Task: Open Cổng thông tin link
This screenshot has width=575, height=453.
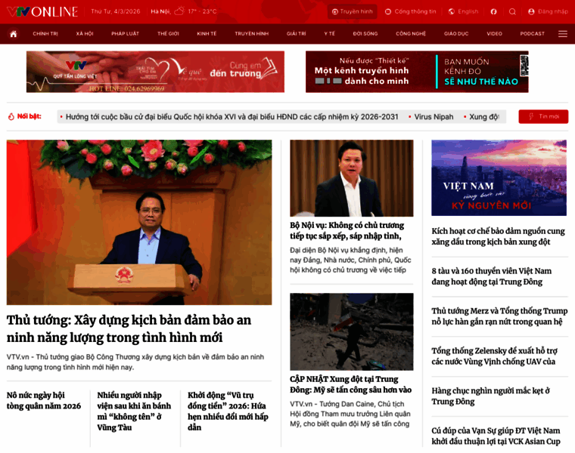Action: [x=410, y=12]
